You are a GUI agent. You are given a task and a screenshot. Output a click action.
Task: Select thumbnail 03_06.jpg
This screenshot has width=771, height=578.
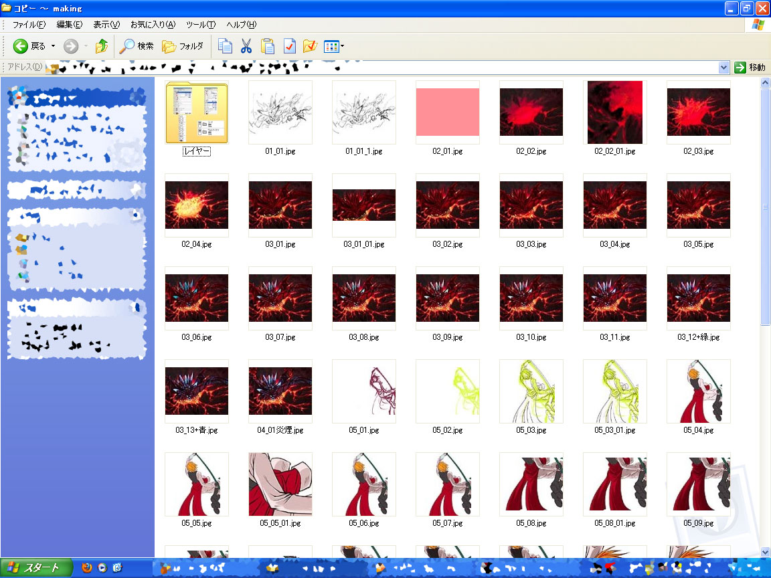[x=197, y=298]
